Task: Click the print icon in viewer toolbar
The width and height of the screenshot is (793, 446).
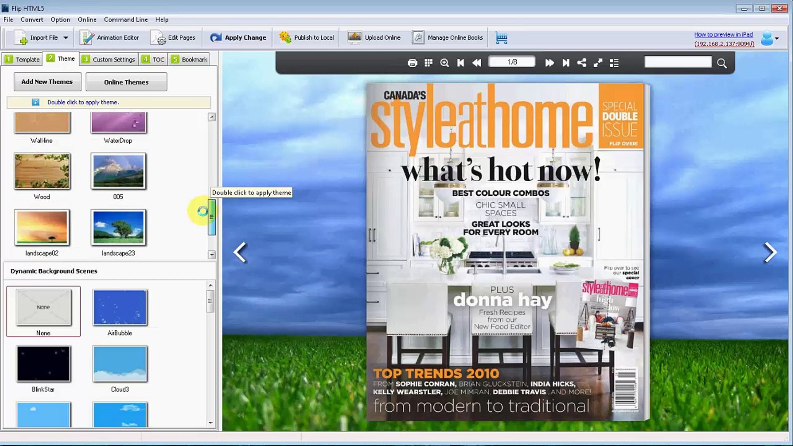Action: [x=412, y=63]
